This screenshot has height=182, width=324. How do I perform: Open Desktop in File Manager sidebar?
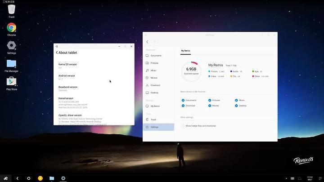(x=158, y=93)
